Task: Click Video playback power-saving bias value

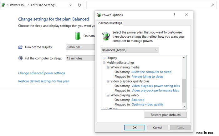Action: tap(155, 86)
